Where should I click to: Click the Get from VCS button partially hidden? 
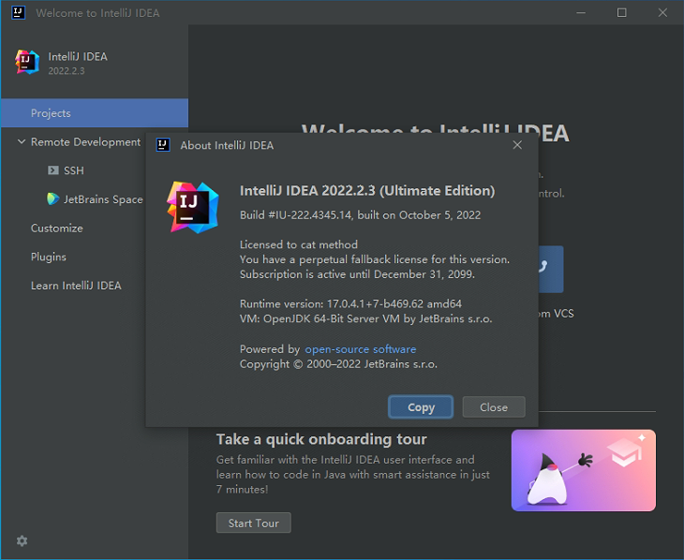coord(551,269)
